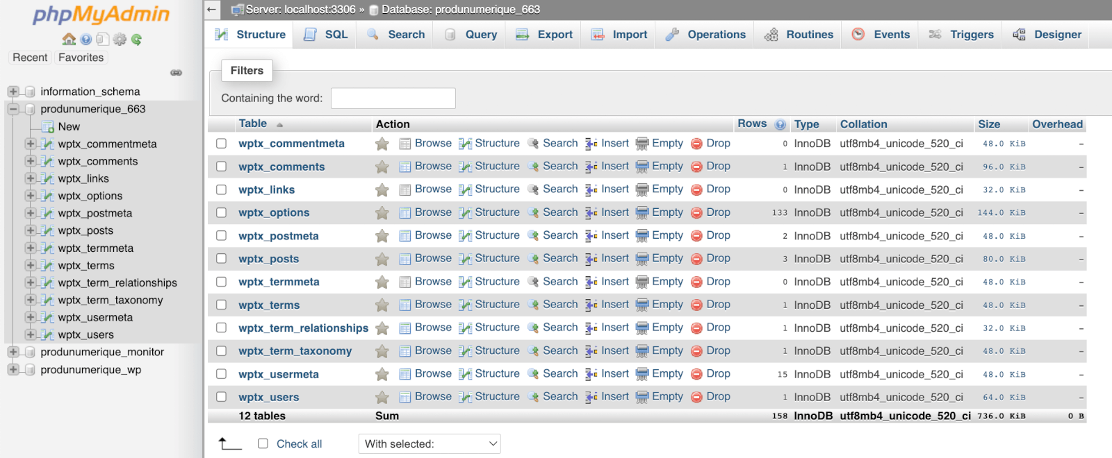
Task: Click the New table icon in tree
Action: click(47, 126)
